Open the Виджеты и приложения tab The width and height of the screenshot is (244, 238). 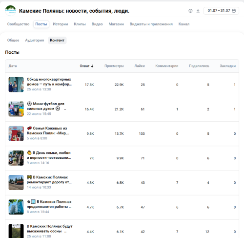click(x=151, y=24)
